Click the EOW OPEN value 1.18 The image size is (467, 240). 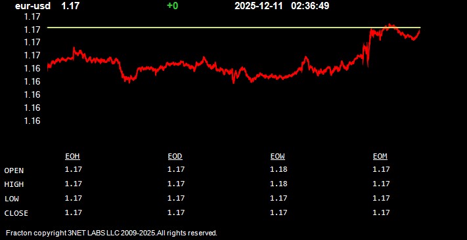click(278, 170)
